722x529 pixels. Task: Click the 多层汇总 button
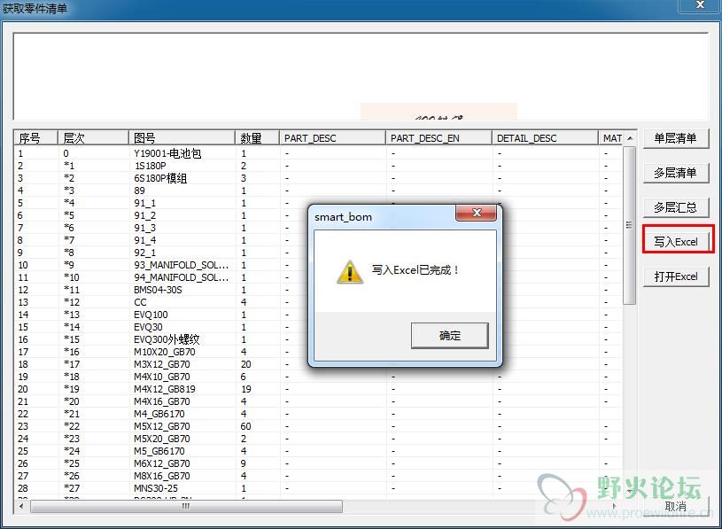(676, 207)
